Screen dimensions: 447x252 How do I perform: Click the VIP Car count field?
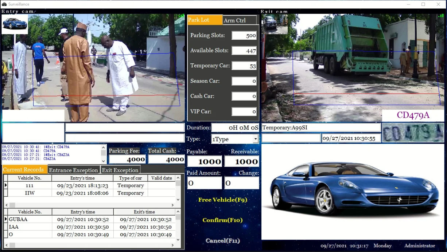pos(244,112)
